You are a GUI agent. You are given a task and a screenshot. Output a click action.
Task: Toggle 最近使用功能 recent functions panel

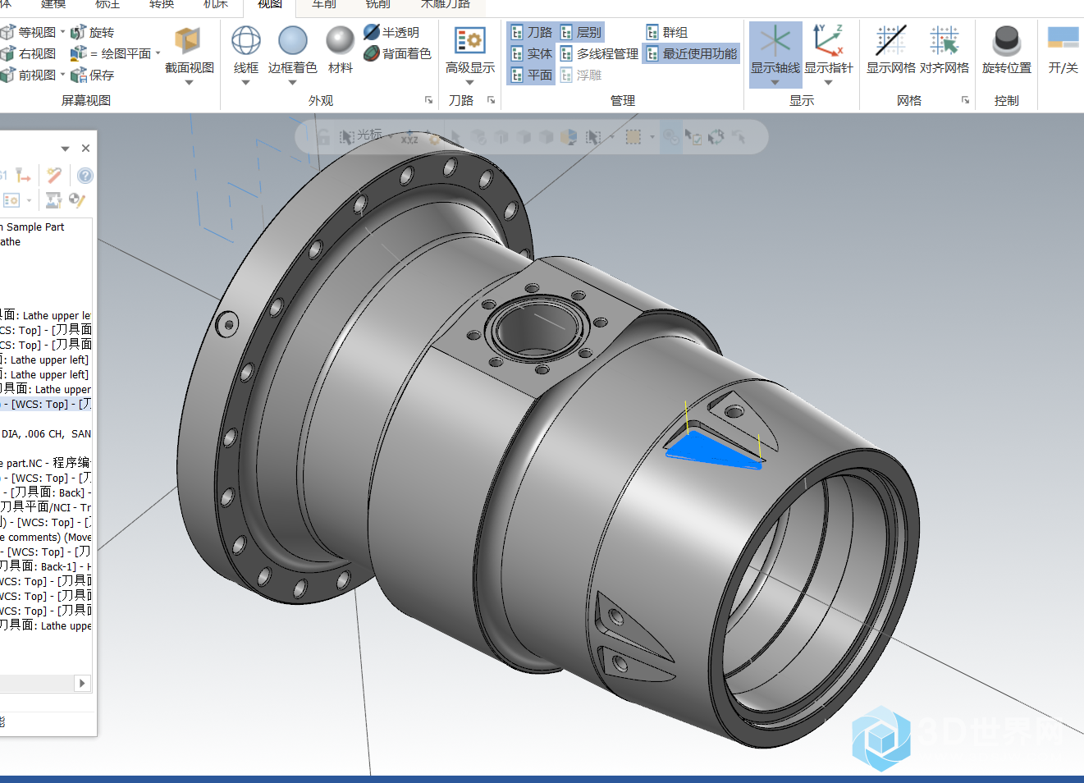tap(692, 53)
